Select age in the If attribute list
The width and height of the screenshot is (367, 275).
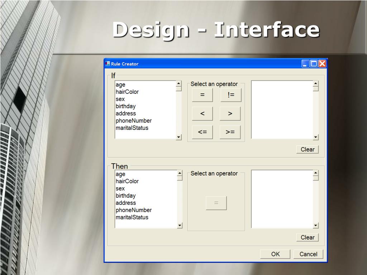(120, 85)
